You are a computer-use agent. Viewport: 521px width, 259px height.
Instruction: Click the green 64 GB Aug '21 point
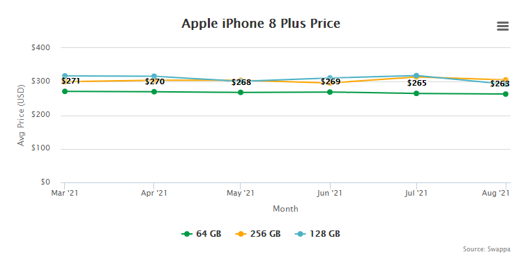506,94
